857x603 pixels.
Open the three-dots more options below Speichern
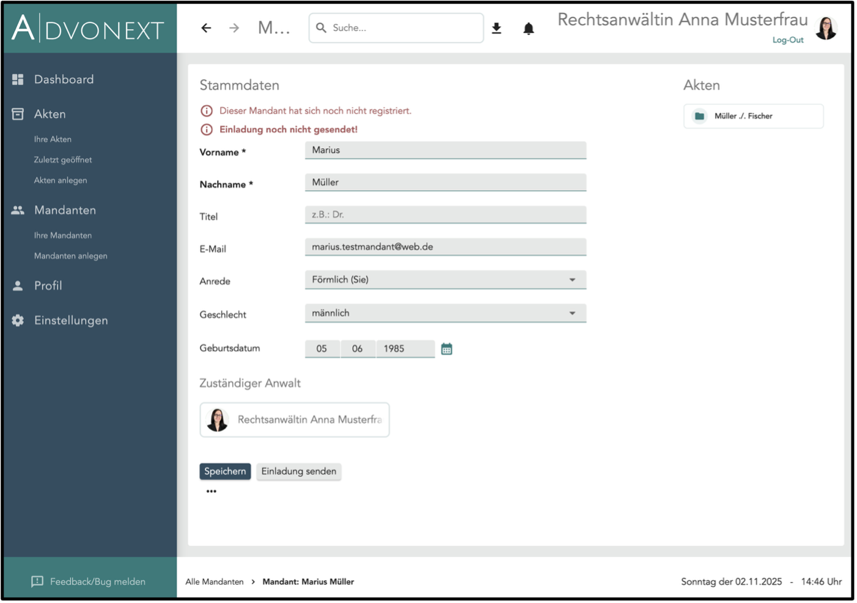211,491
